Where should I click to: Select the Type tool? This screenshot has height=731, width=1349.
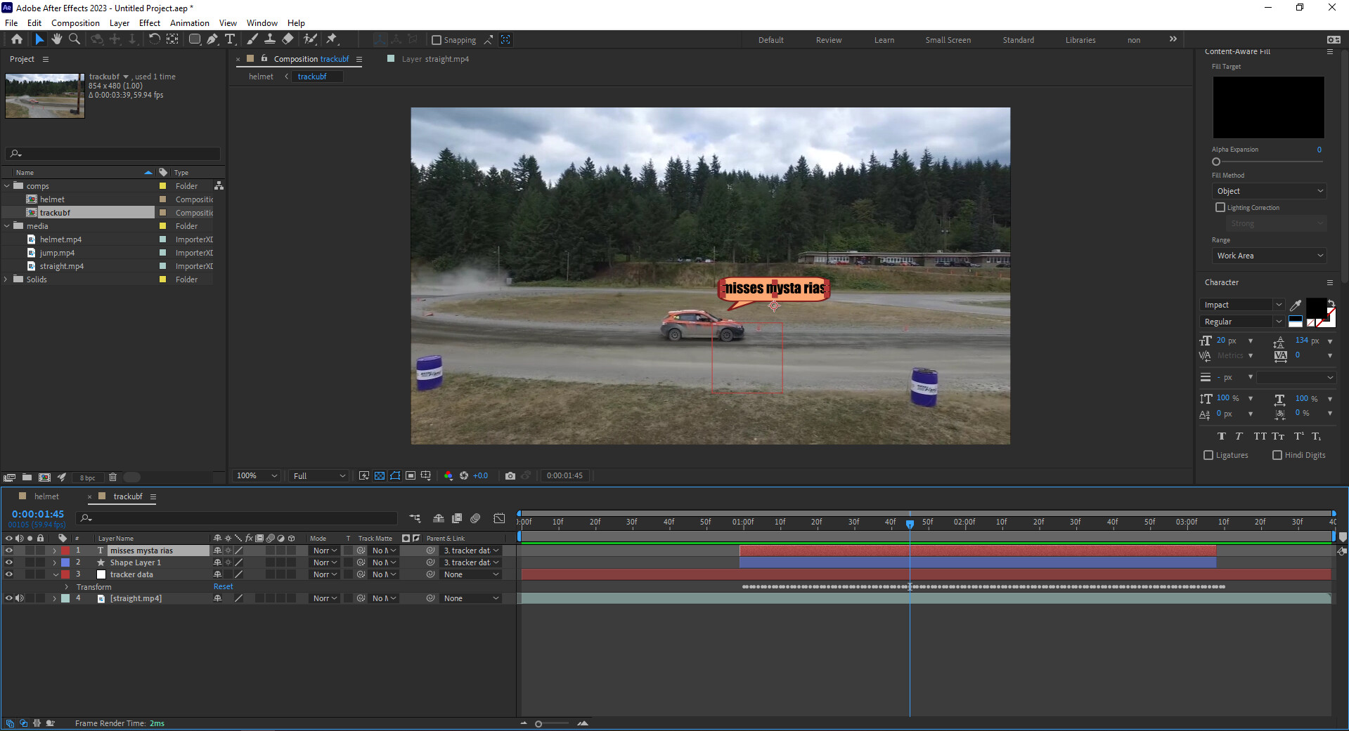(230, 39)
